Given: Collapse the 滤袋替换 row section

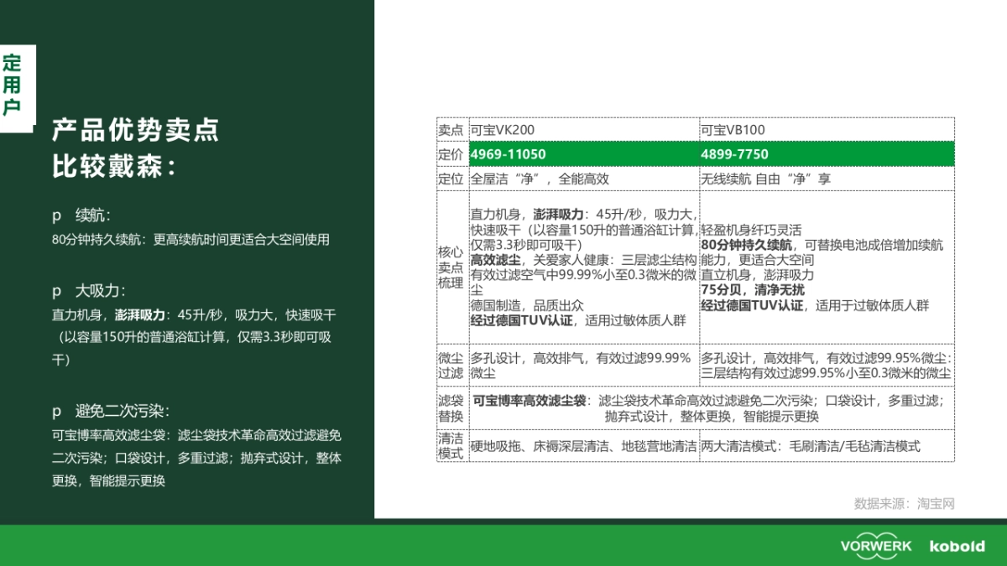Looking at the screenshot, I should tap(450, 408).
